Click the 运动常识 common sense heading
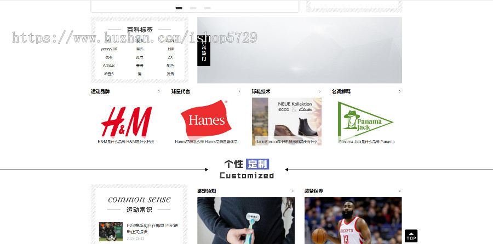 pos(139,204)
